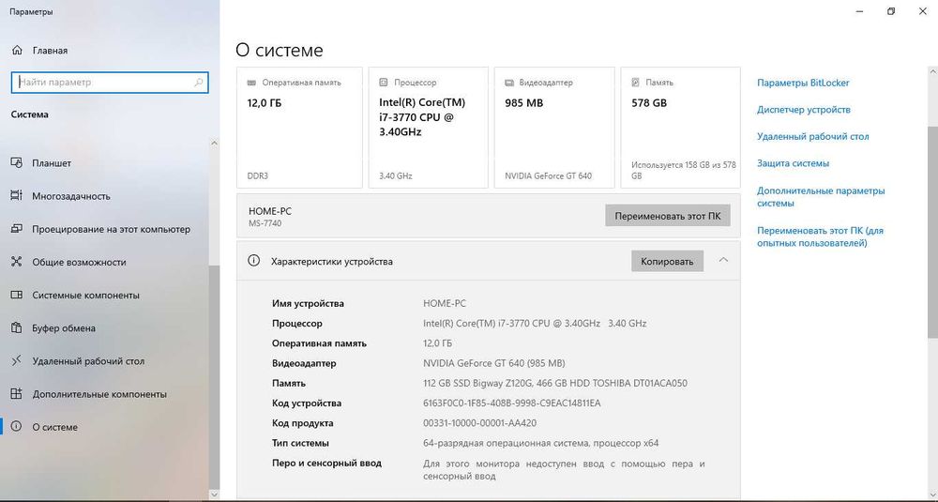Select Буфер обмена in sidebar
This screenshot has width=938, height=502.
(105, 327)
